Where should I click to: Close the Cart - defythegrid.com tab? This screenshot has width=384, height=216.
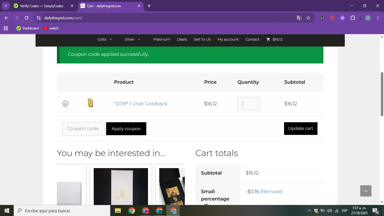pos(139,6)
